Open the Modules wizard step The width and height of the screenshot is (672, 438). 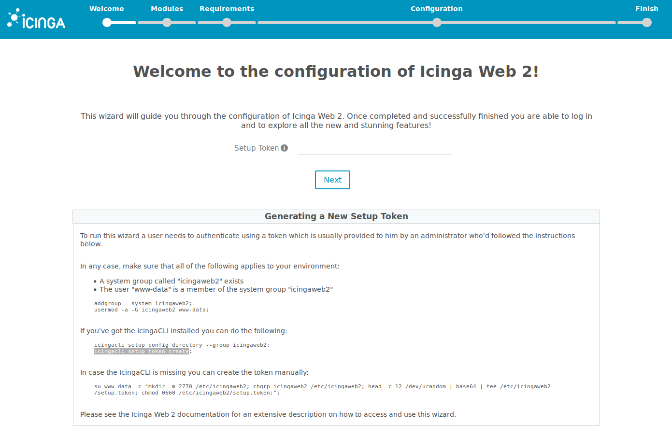tap(167, 9)
